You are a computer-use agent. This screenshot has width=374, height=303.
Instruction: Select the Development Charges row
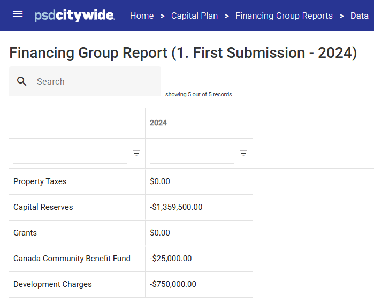(x=131, y=284)
